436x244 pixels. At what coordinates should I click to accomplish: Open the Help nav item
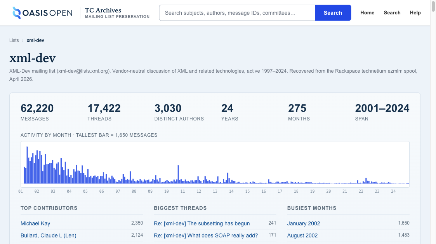[x=415, y=13]
